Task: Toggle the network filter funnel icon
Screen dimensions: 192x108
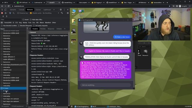Action: click(x=10, y=13)
